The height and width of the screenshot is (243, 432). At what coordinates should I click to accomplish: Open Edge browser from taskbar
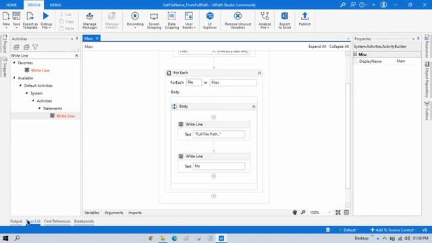point(174,238)
